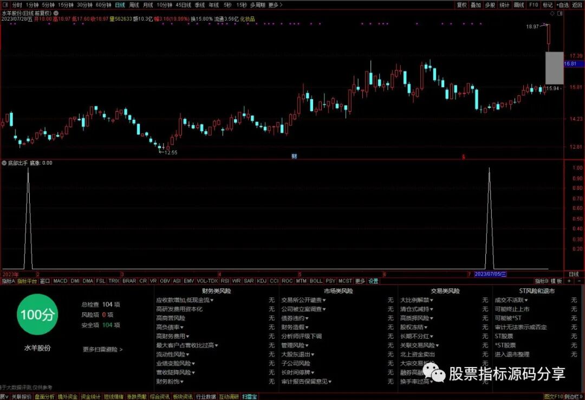This screenshot has height=400, width=585.
Task: Click the 审计报告保留意见 dropdown
Action: [x=306, y=382]
